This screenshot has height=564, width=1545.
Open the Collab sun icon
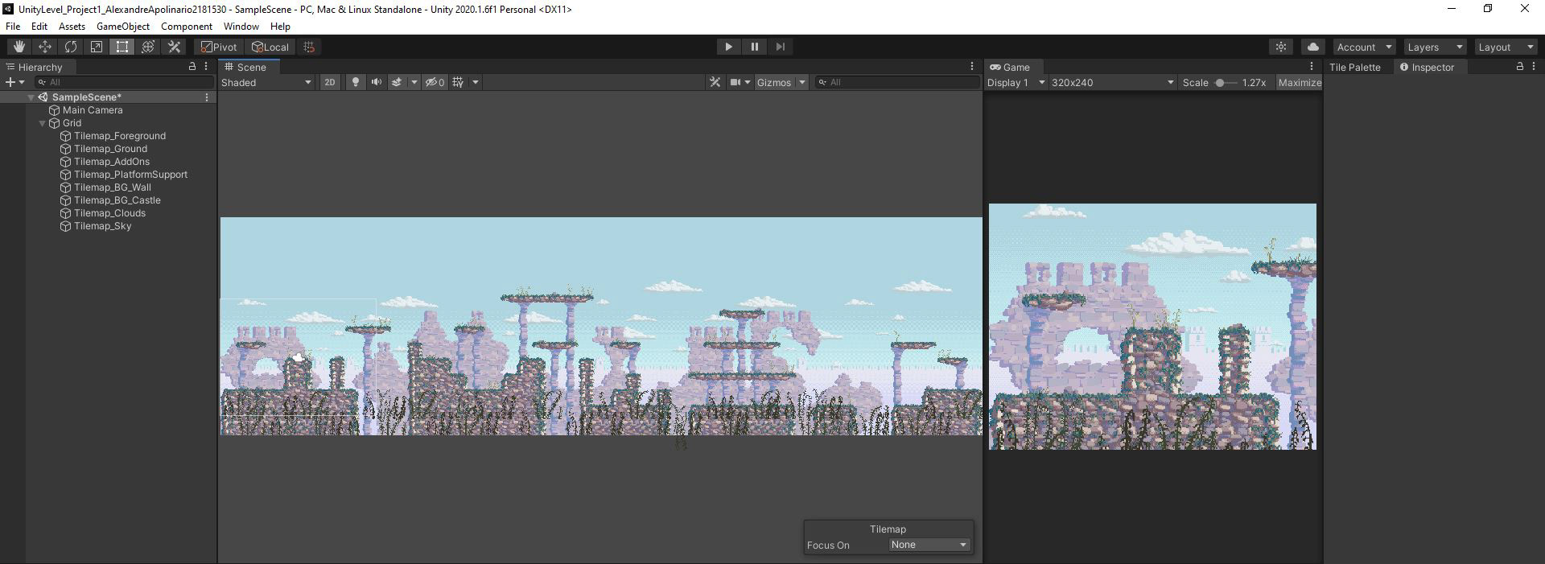[x=1281, y=47]
